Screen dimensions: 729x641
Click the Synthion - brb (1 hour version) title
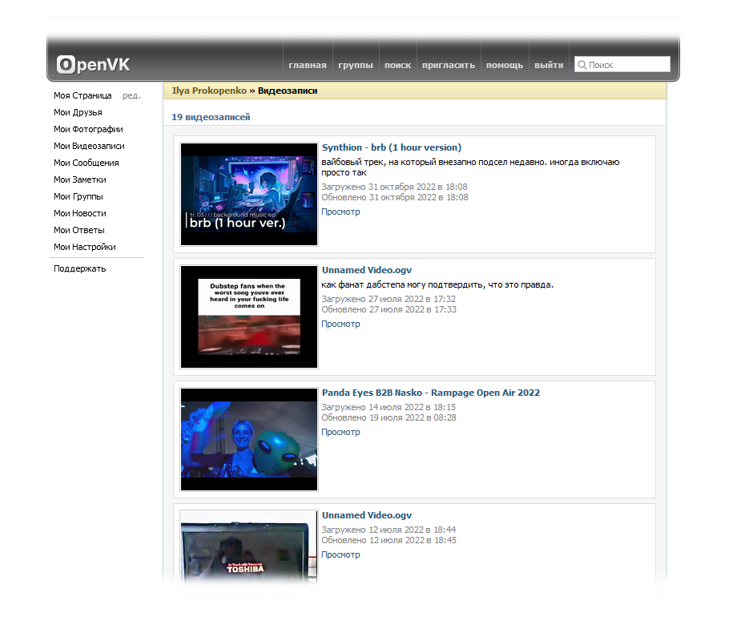[x=391, y=147]
